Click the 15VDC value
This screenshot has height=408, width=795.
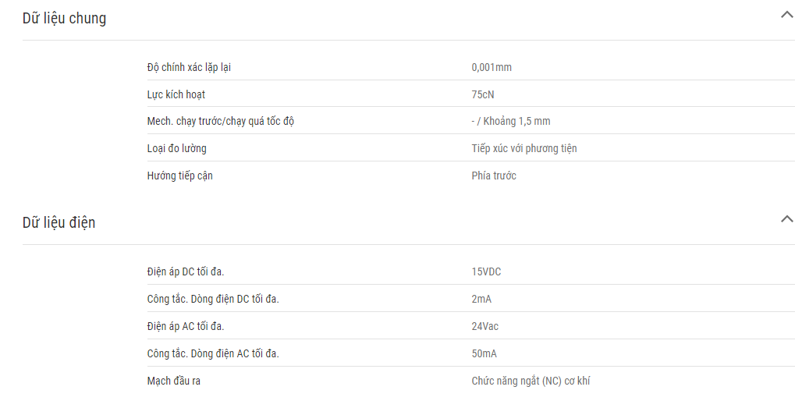[486, 272]
